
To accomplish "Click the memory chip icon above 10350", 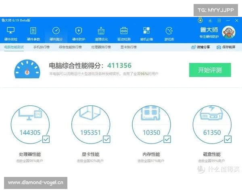I will point(150,113).
